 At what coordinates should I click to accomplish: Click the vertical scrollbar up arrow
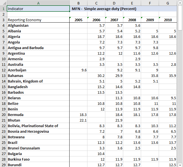pyautogui.click(x=180, y=3)
